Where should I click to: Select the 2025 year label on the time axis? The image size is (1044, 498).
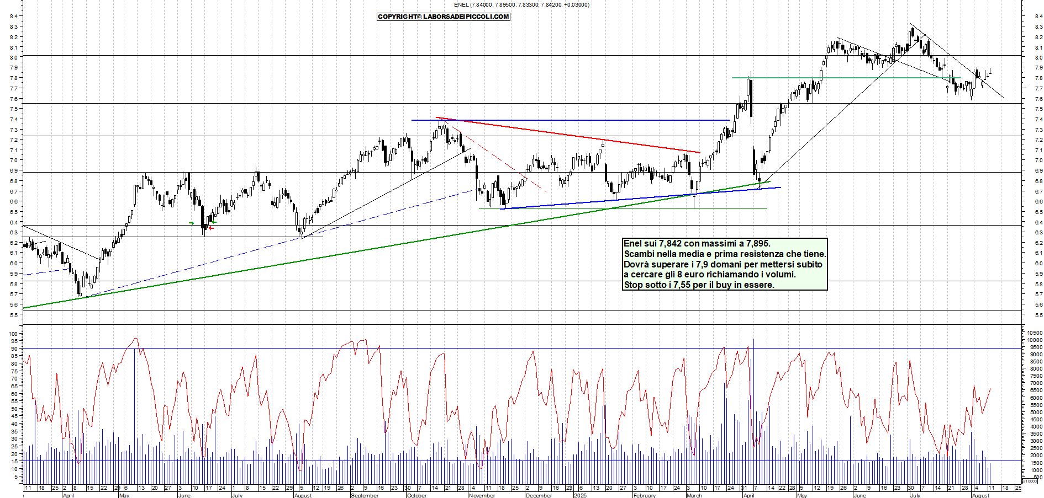click(x=580, y=495)
